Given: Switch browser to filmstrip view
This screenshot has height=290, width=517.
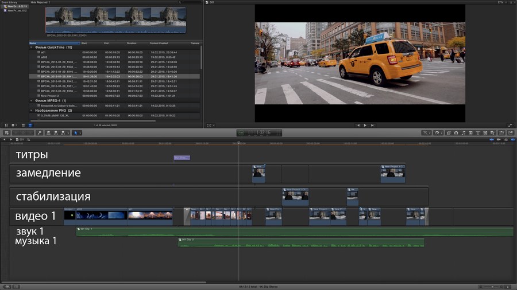Looking at the screenshot, I should [x=23, y=126].
